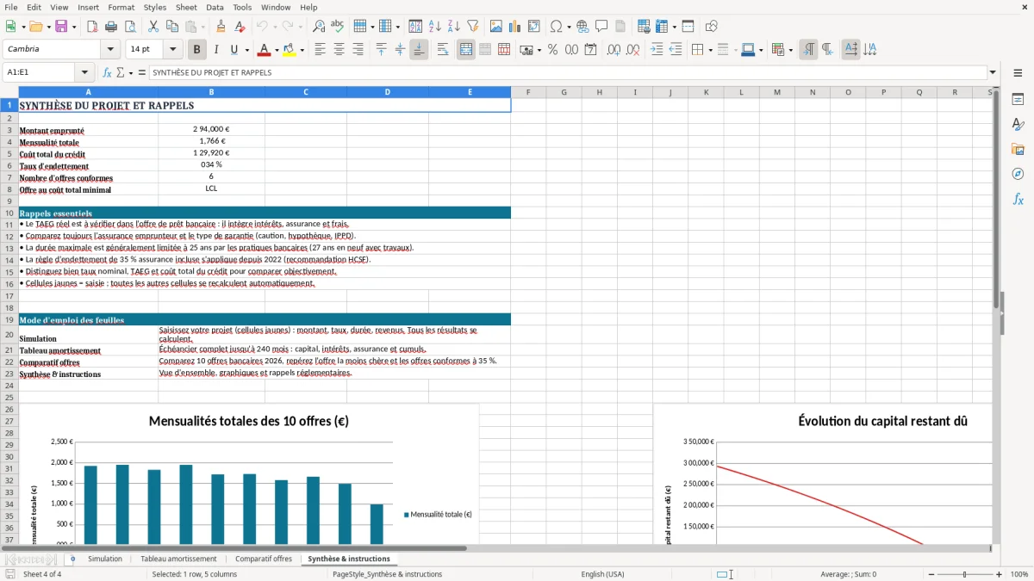Toggle Underline formatting
This screenshot has width=1034, height=581.
(x=234, y=50)
